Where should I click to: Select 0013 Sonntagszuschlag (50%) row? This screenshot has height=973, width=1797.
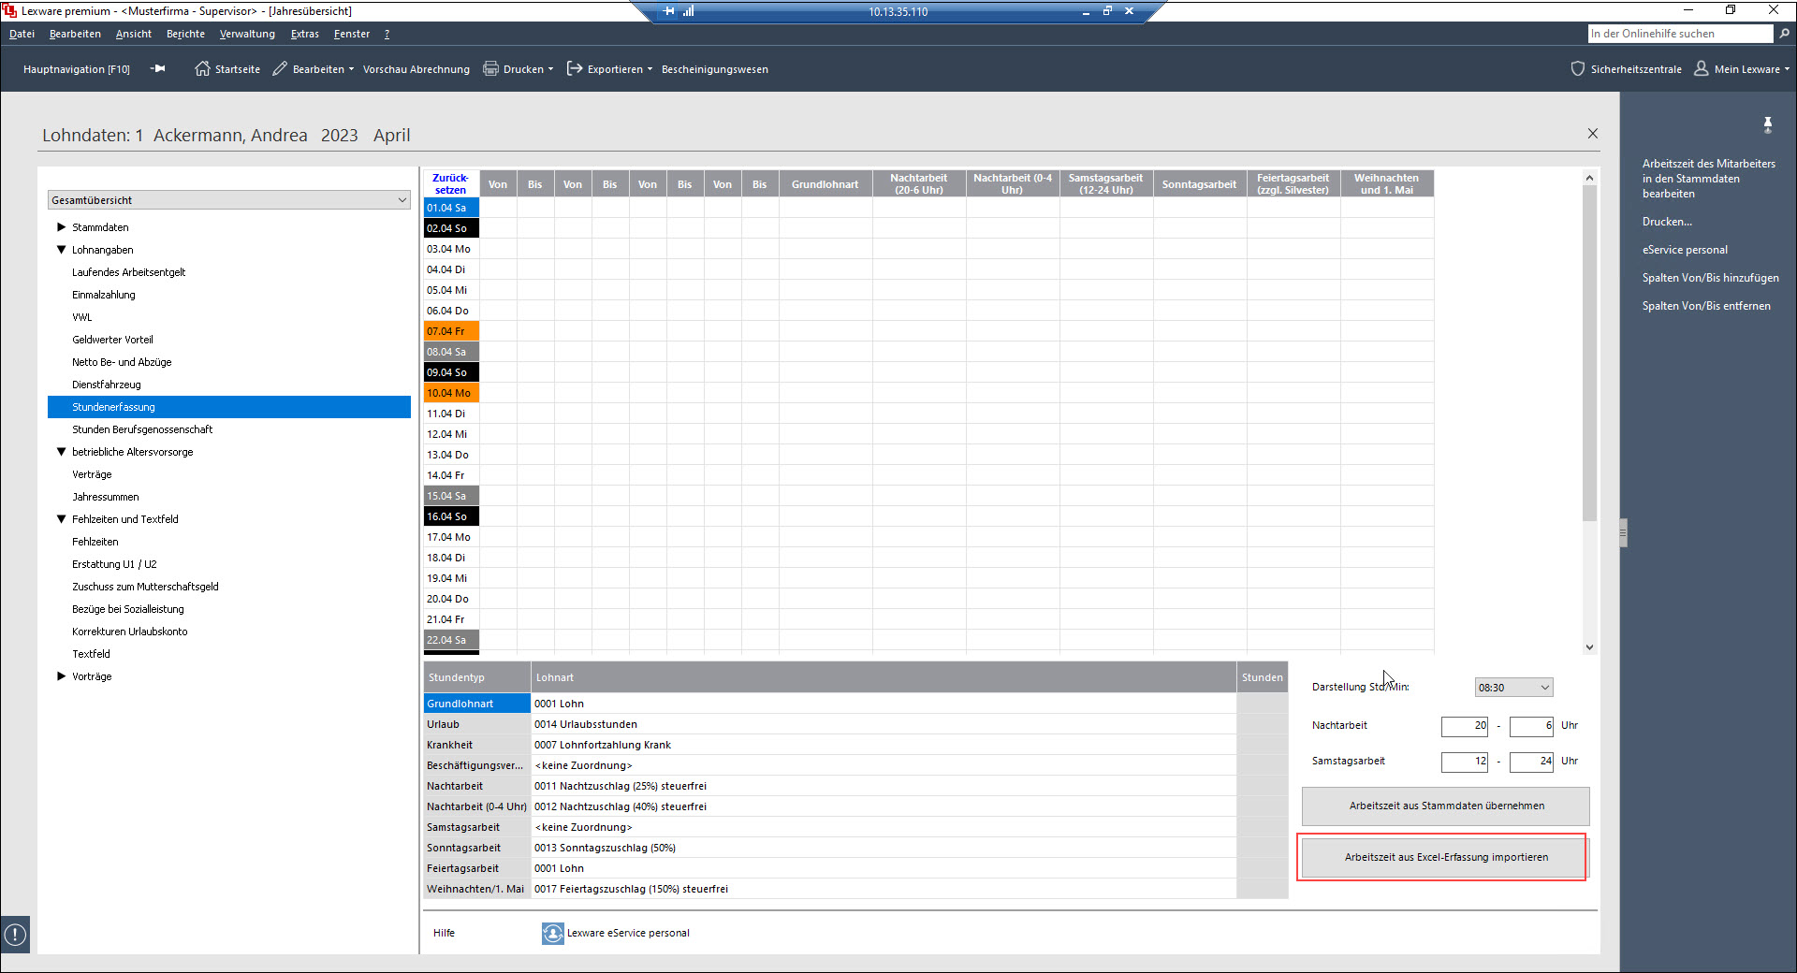tap(884, 848)
